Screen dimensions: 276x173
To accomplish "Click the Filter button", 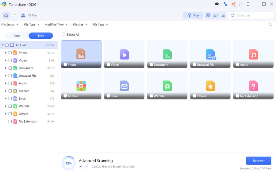I will click(x=193, y=15).
